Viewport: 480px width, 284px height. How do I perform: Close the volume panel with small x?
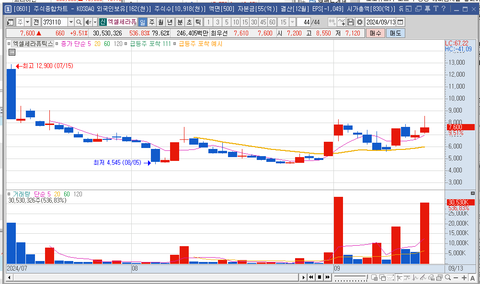[x=473, y=193]
